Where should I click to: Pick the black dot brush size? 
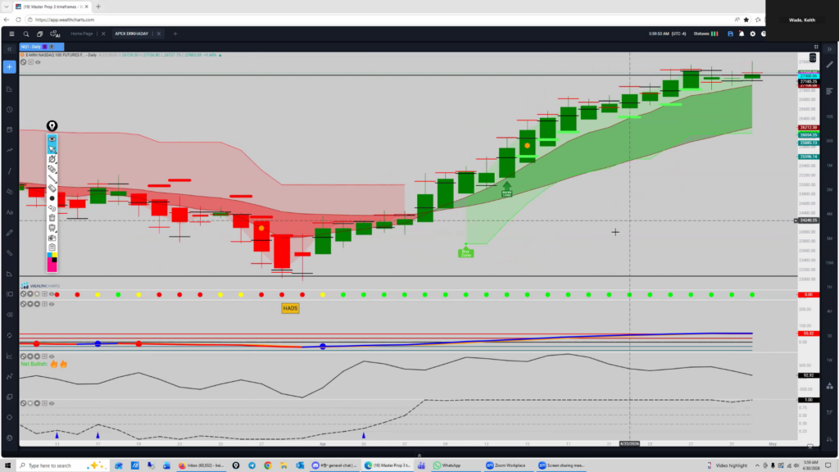pyautogui.click(x=52, y=198)
